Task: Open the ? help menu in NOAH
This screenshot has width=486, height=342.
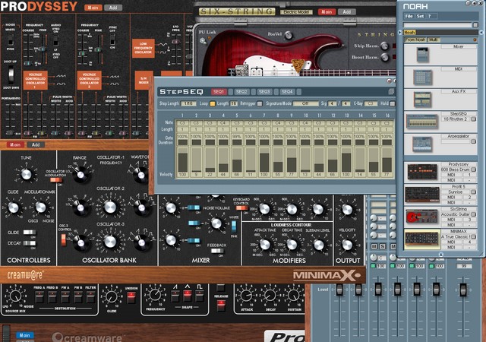Action: click(429, 16)
